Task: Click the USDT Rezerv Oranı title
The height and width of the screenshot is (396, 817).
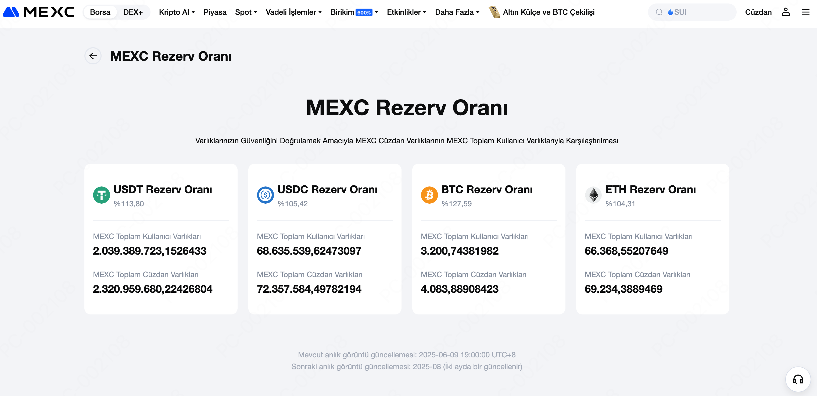Action: (x=163, y=189)
